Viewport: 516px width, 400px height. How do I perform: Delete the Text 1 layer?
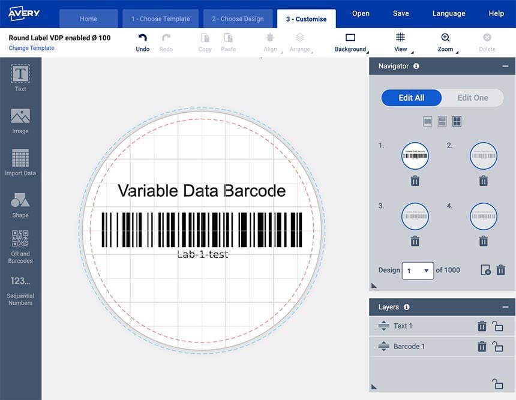[482, 326]
